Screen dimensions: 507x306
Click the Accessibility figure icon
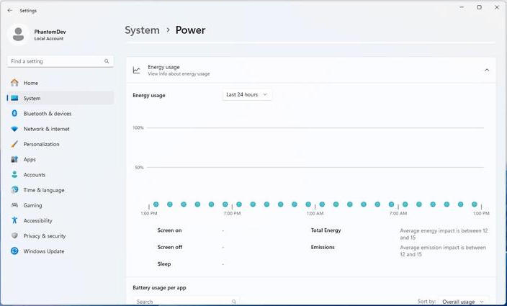(x=14, y=220)
